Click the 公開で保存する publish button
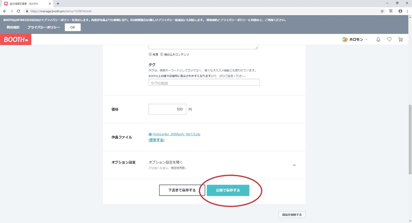 228,190
